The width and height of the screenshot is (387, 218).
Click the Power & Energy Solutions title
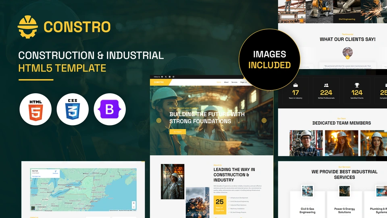[x=345, y=210]
